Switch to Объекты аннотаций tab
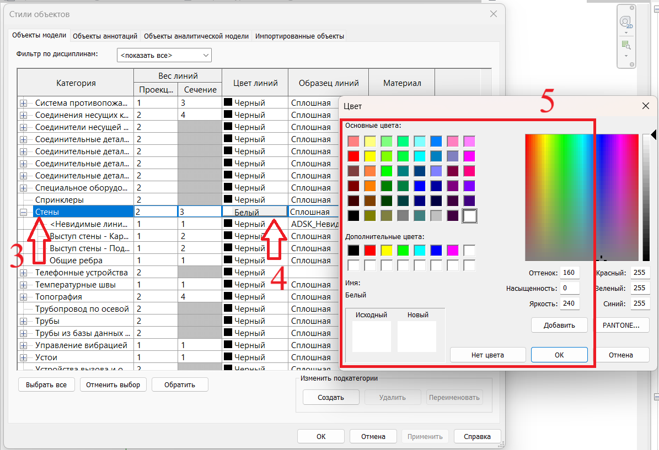659x450 pixels. (105, 36)
